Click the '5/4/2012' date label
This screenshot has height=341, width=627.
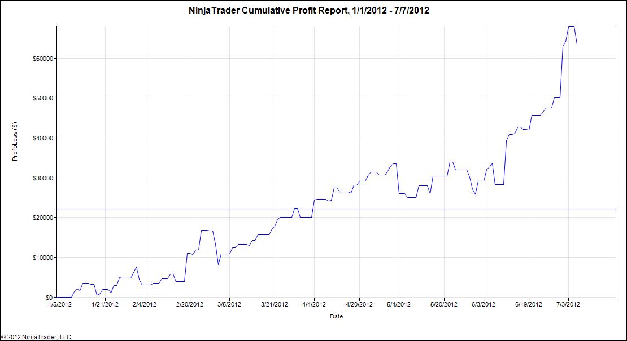(399, 304)
